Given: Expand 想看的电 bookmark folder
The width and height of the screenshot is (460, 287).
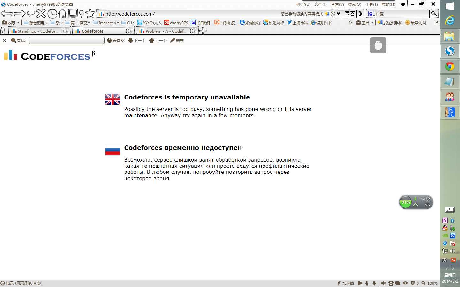Looking at the screenshot, I should (35, 23).
